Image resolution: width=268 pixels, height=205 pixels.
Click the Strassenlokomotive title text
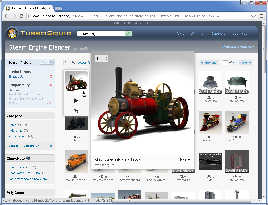117,160
